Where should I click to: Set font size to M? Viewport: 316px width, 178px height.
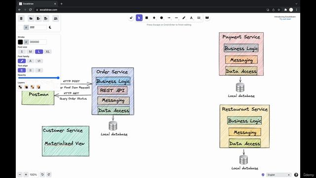click(31, 51)
